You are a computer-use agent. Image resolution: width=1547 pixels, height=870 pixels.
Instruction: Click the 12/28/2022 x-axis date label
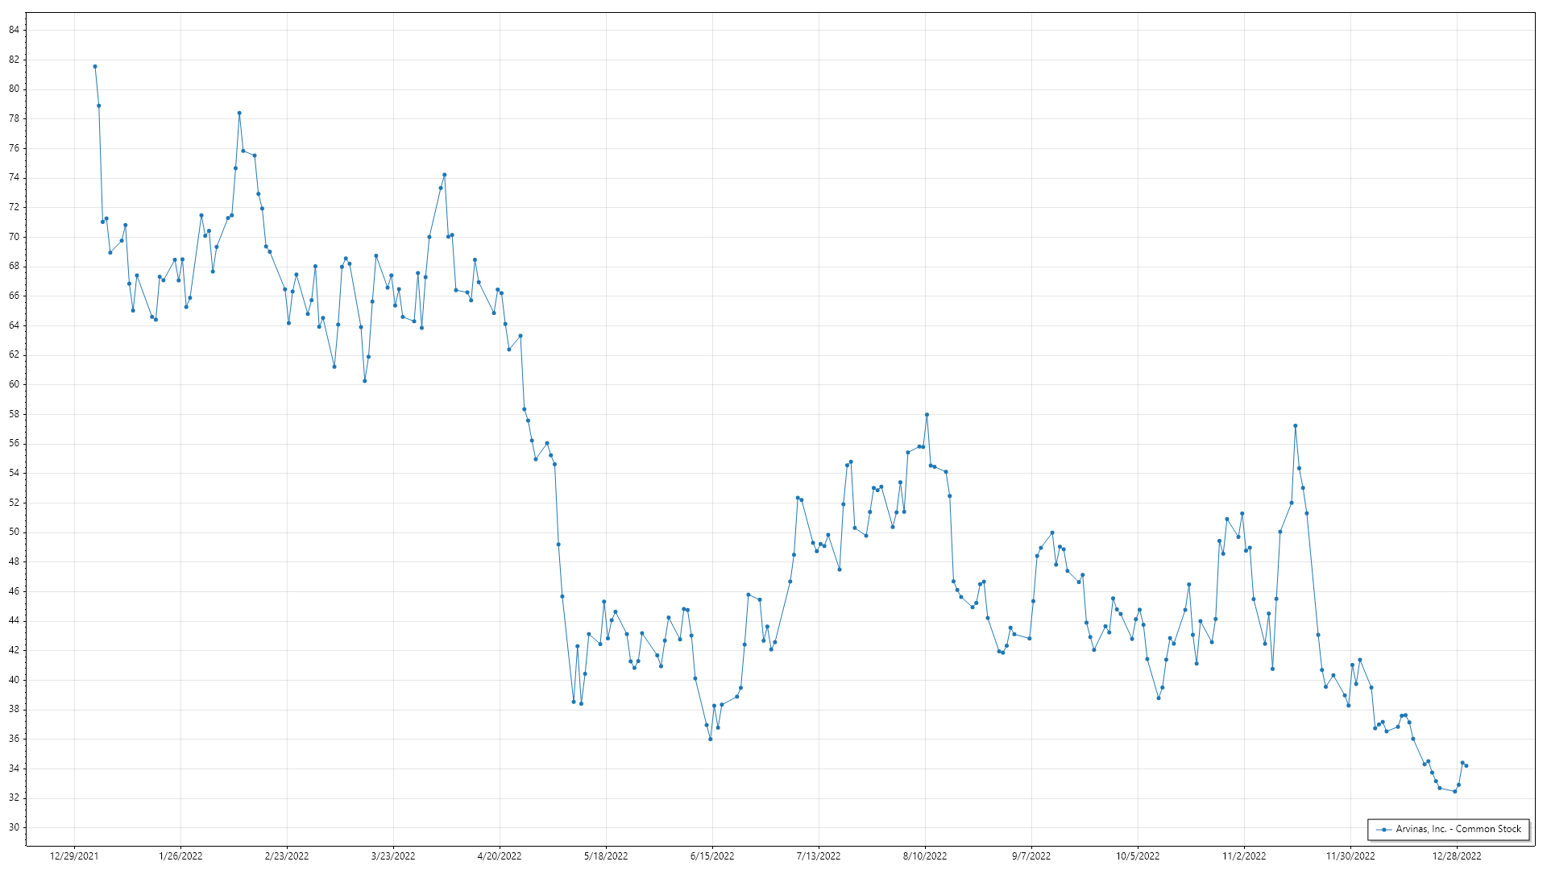point(1457,856)
